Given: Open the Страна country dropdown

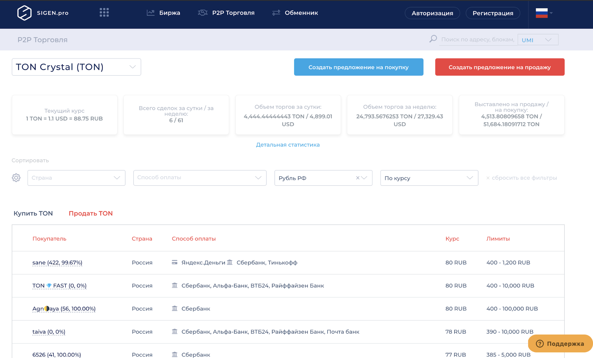Looking at the screenshot, I should click(x=76, y=178).
